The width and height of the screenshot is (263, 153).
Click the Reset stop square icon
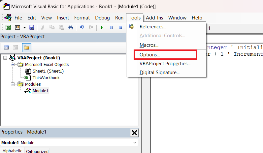pyautogui.click(x=120, y=27)
